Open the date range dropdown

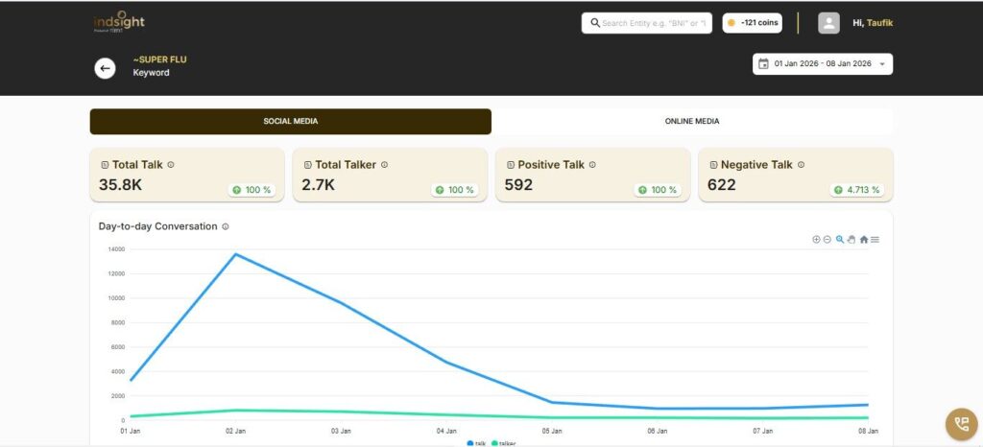[823, 64]
